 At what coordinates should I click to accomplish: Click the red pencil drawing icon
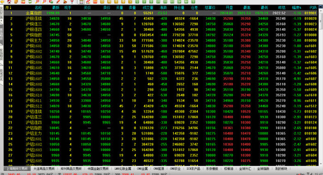tap(58, 2)
